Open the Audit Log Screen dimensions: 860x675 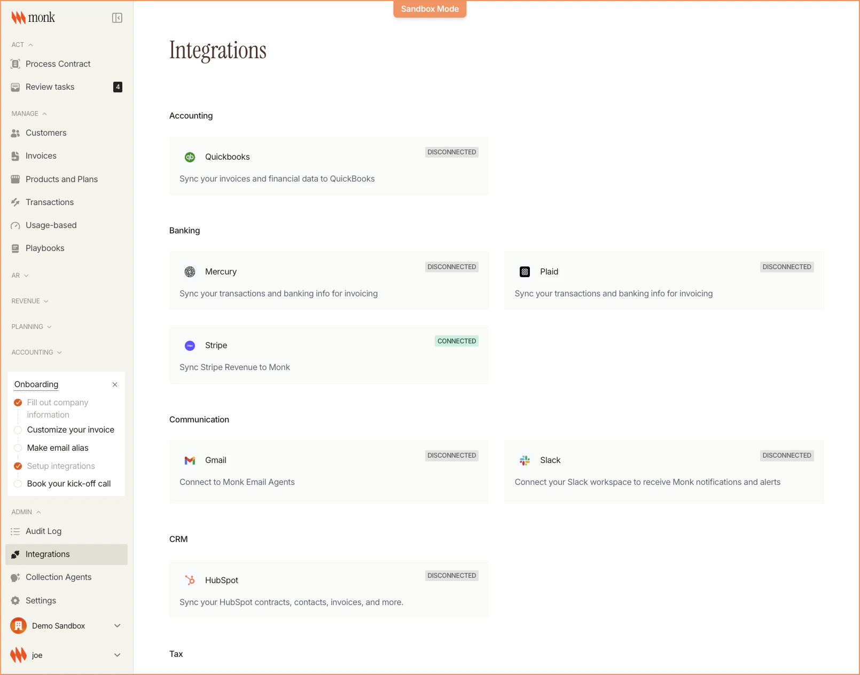(x=44, y=531)
